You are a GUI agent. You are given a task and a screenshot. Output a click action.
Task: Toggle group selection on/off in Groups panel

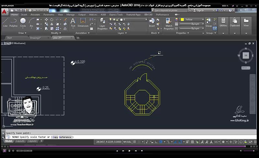[x=215, y=28]
